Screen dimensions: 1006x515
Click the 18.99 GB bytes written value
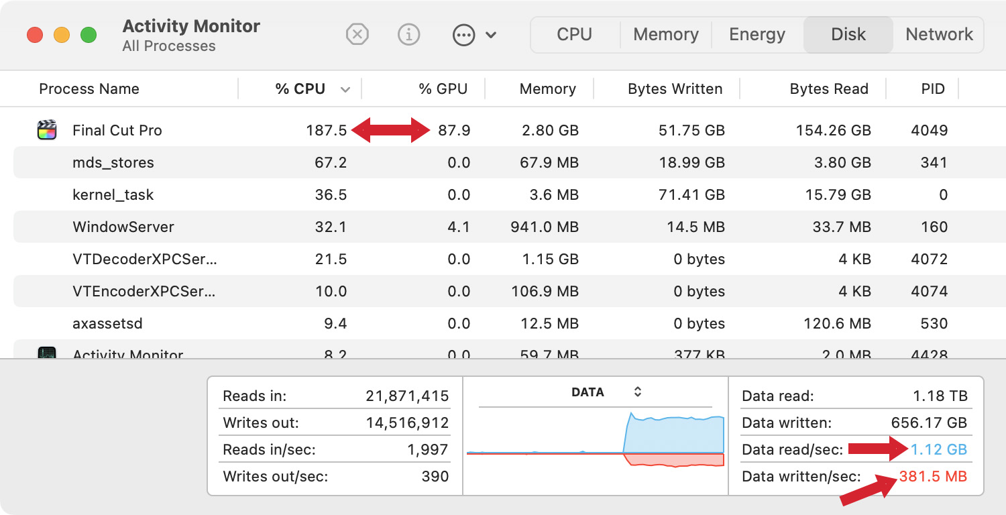click(x=693, y=162)
